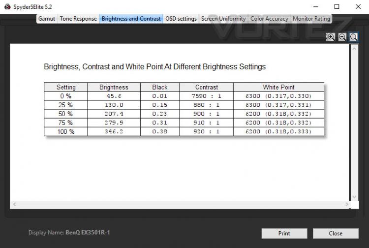369x248 pixels.
Task: Click the vertical scrollbar down arrow
Action: (x=354, y=197)
